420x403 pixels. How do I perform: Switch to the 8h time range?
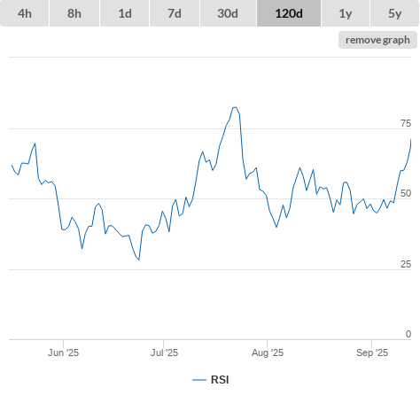pyautogui.click(x=74, y=13)
